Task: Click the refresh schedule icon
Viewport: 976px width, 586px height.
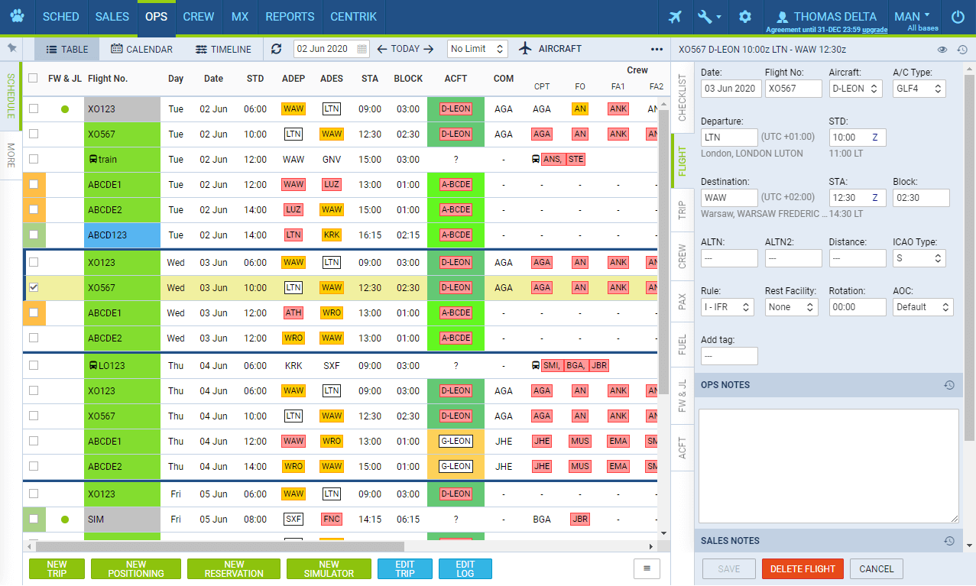Action: pyautogui.click(x=277, y=49)
